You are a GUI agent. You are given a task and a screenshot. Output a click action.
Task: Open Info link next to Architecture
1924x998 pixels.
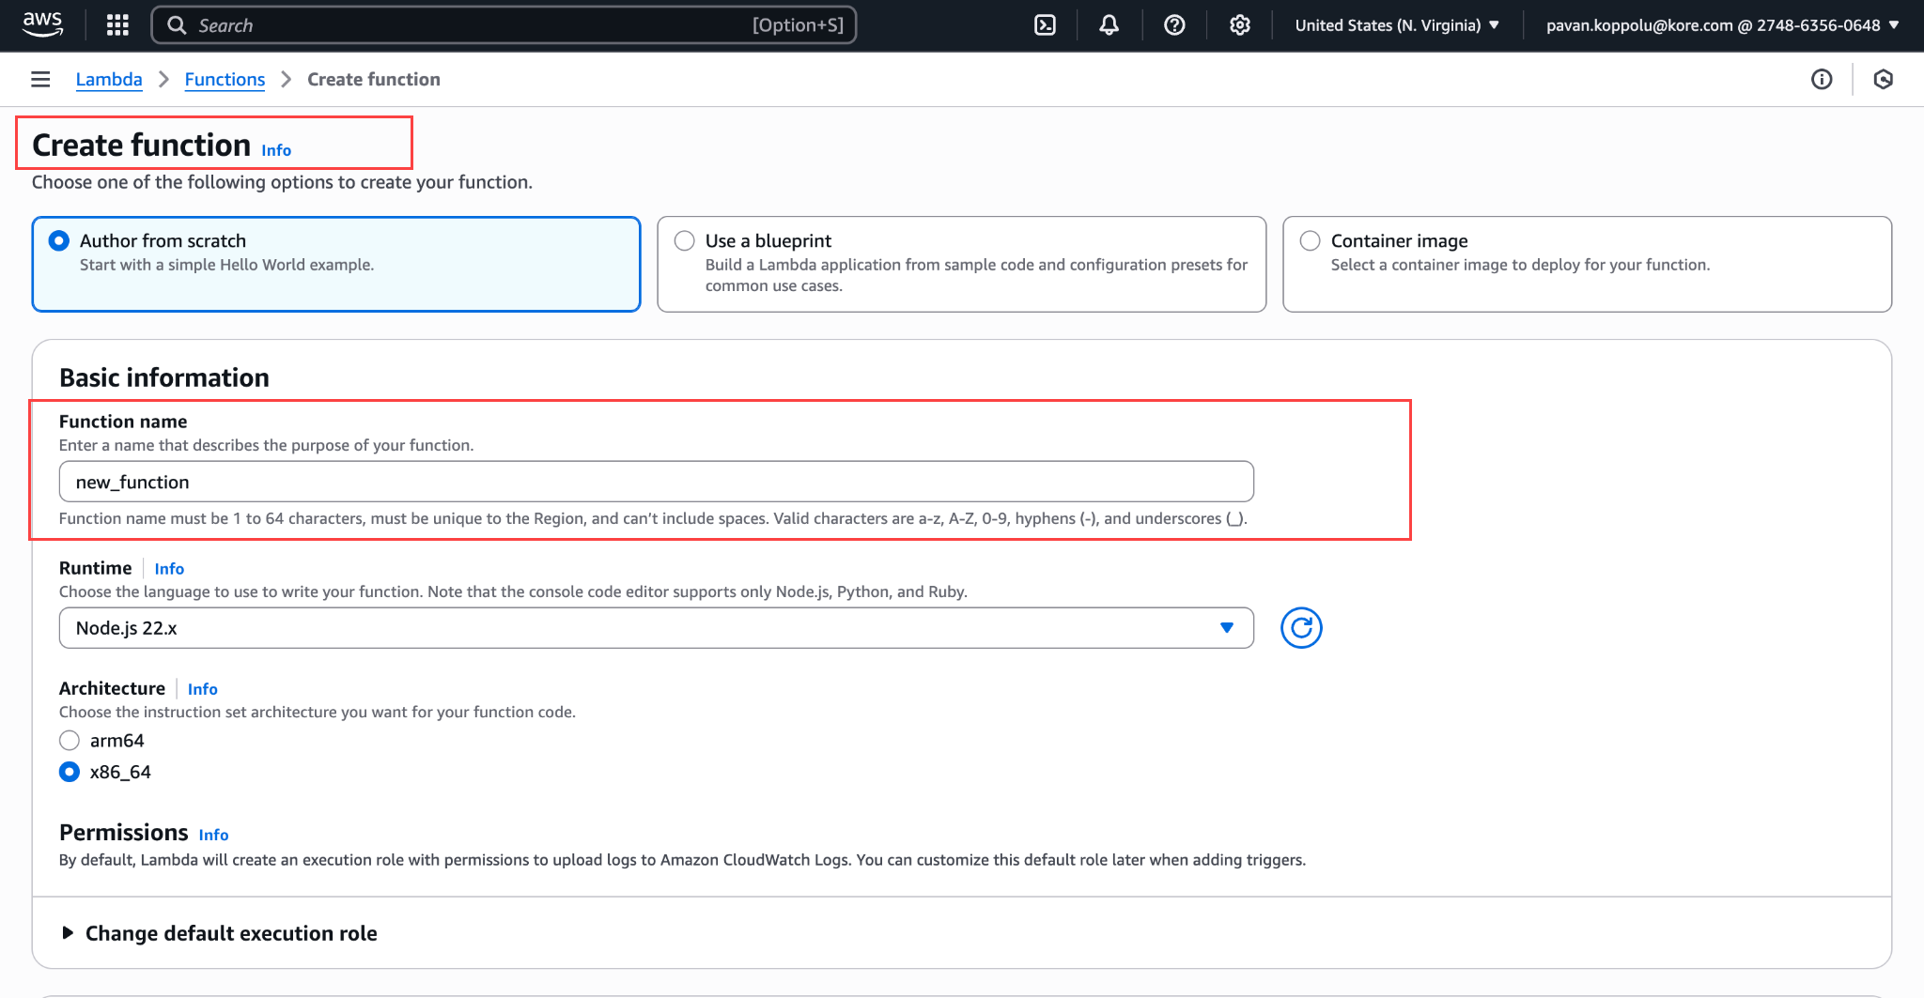[202, 689]
